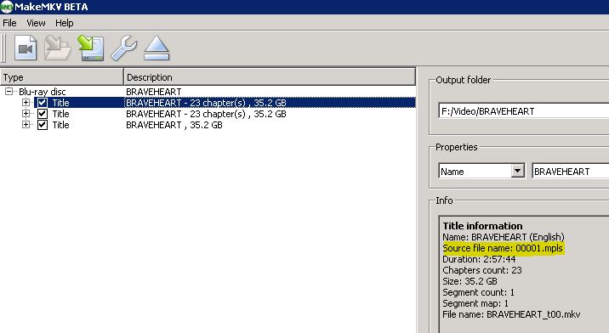
Task: Click the 'Size: 35.2 GB' info line
Action: [x=470, y=281]
